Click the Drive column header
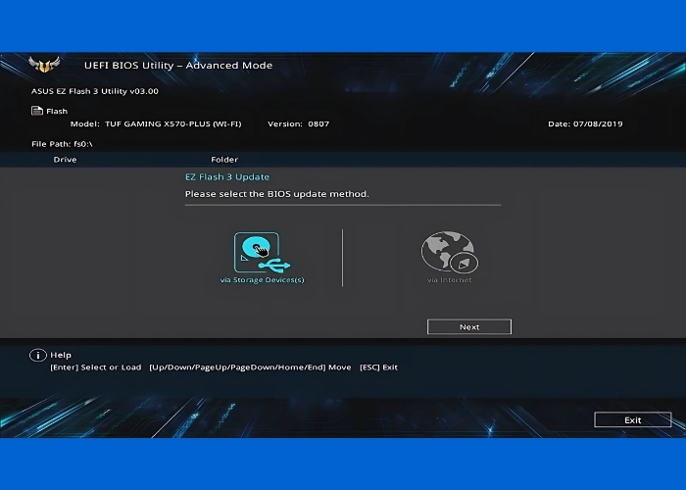The image size is (686, 490). click(65, 159)
